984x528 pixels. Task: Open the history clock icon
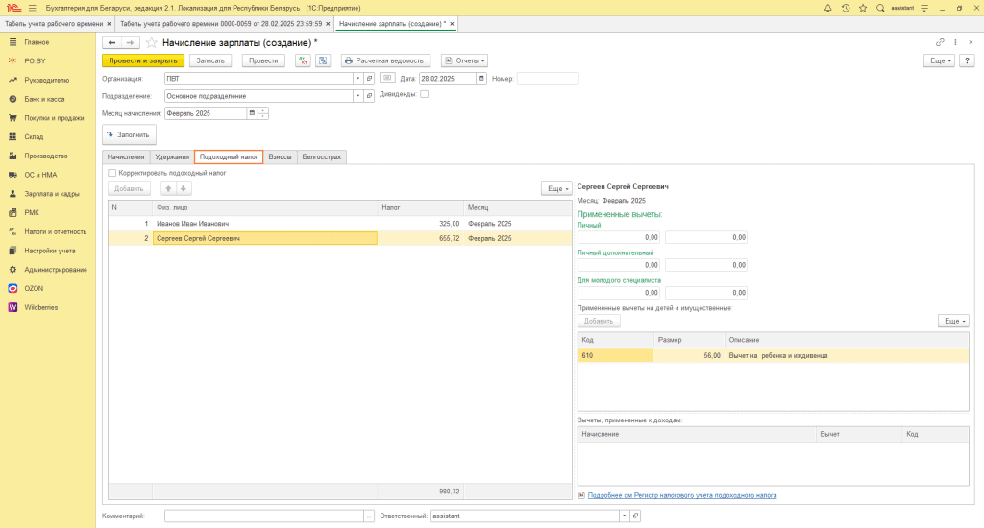(x=846, y=8)
